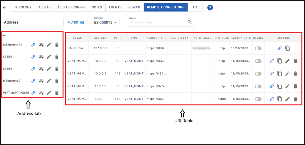
Task: Click the help question mark icon
Action: click(x=210, y=8)
